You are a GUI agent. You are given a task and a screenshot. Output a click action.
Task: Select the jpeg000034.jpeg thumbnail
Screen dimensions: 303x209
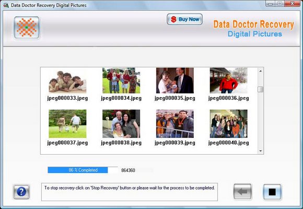121,80
